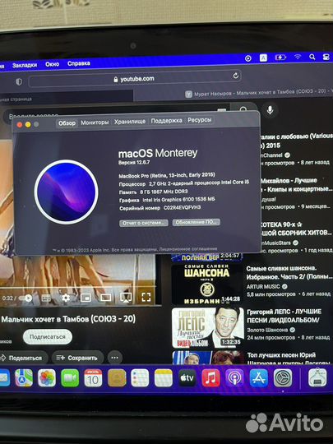Viewport: 333px width, 444px height.
Task: Click the Отчет о системе button
Action: [144, 223]
